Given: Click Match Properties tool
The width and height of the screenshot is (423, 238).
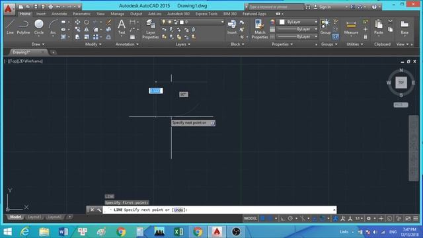Looking at the screenshot, I should pos(260,29).
